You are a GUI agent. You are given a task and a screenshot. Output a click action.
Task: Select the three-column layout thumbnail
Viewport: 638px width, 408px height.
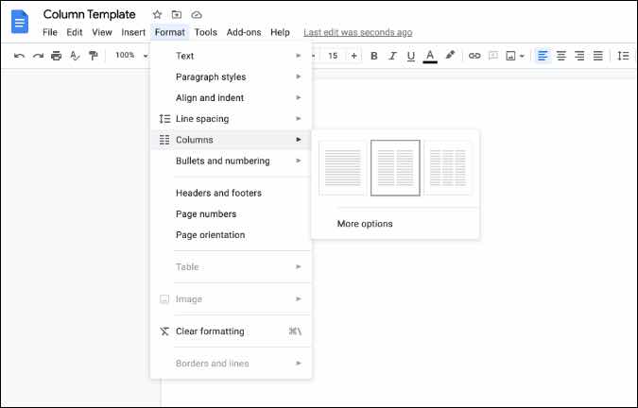[x=448, y=168]
